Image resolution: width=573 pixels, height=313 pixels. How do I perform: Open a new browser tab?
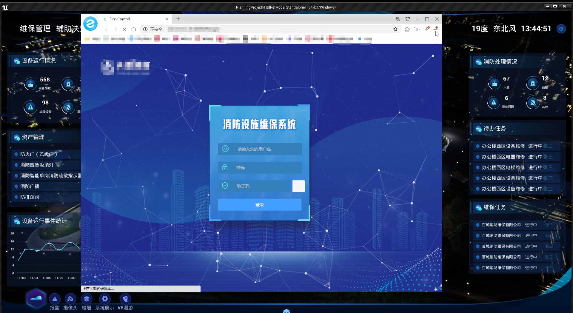[x=178, y=19]
